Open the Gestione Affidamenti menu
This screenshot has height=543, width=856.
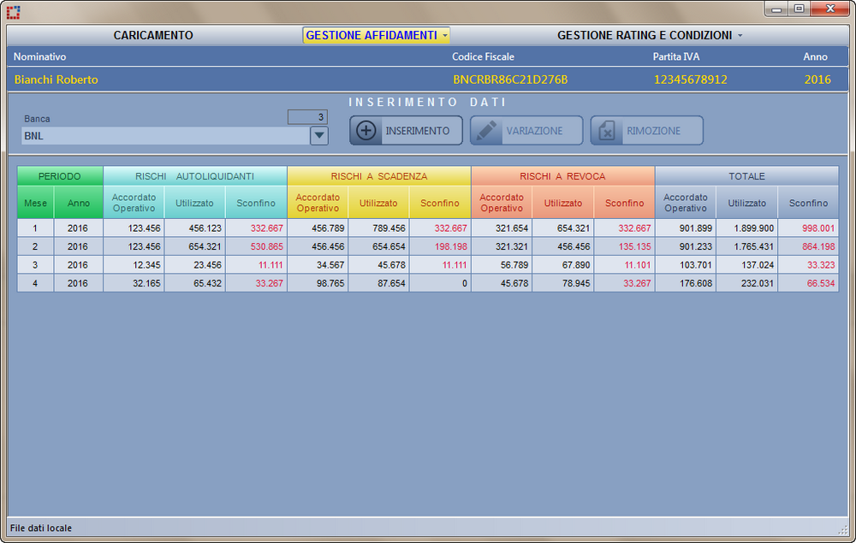377,35
